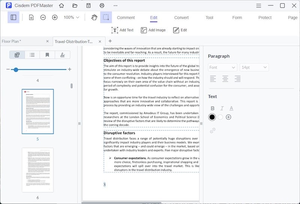Click the Edit button in the sub-toolbar
This screenshot has height=204, width=300.
(x=180, y=30)
